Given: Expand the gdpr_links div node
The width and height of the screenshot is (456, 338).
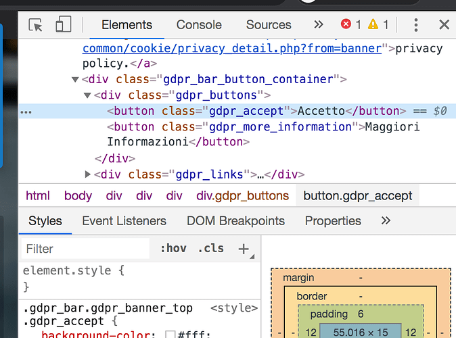Looking at the screenshot, I should coord(87,174).
